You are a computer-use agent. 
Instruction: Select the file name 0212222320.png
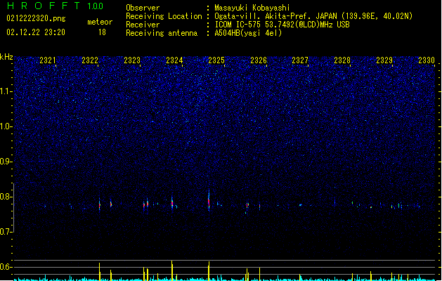tap(36, 18)
